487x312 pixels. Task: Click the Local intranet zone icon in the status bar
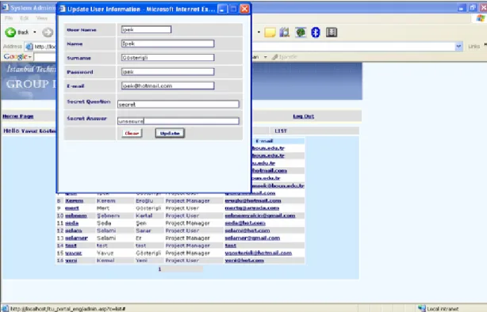pyautogui.click(x=421, y=308)
